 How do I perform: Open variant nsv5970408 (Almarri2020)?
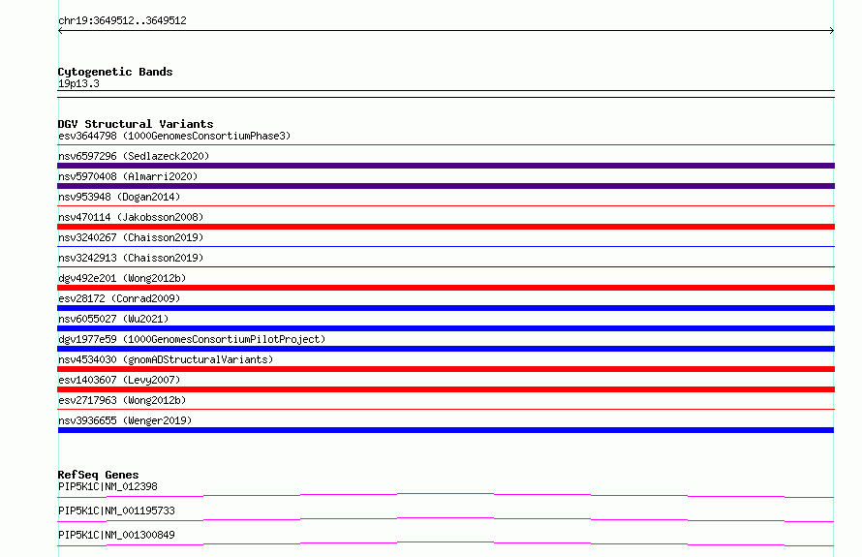click(128, 176)
